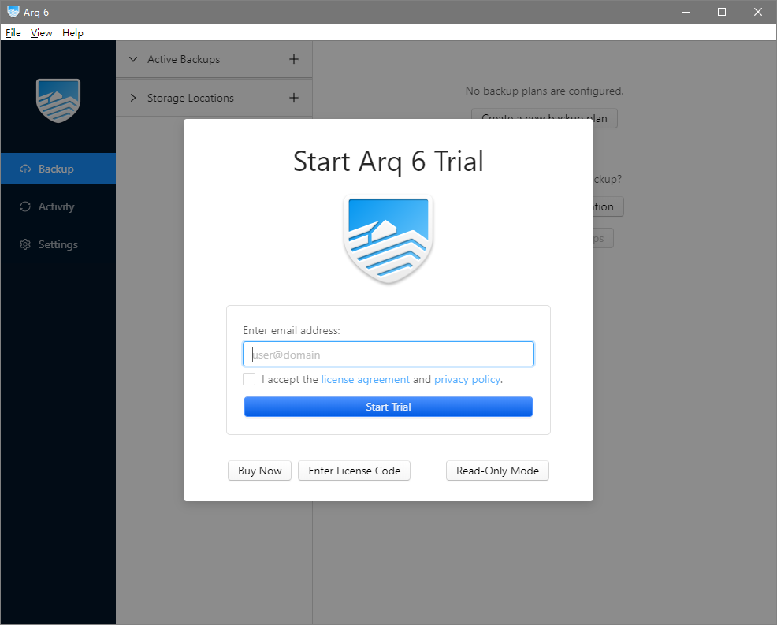Expand the Storage Locations section chevron
777x625 pixels.
pyautogui.click(x=133, y=98)
